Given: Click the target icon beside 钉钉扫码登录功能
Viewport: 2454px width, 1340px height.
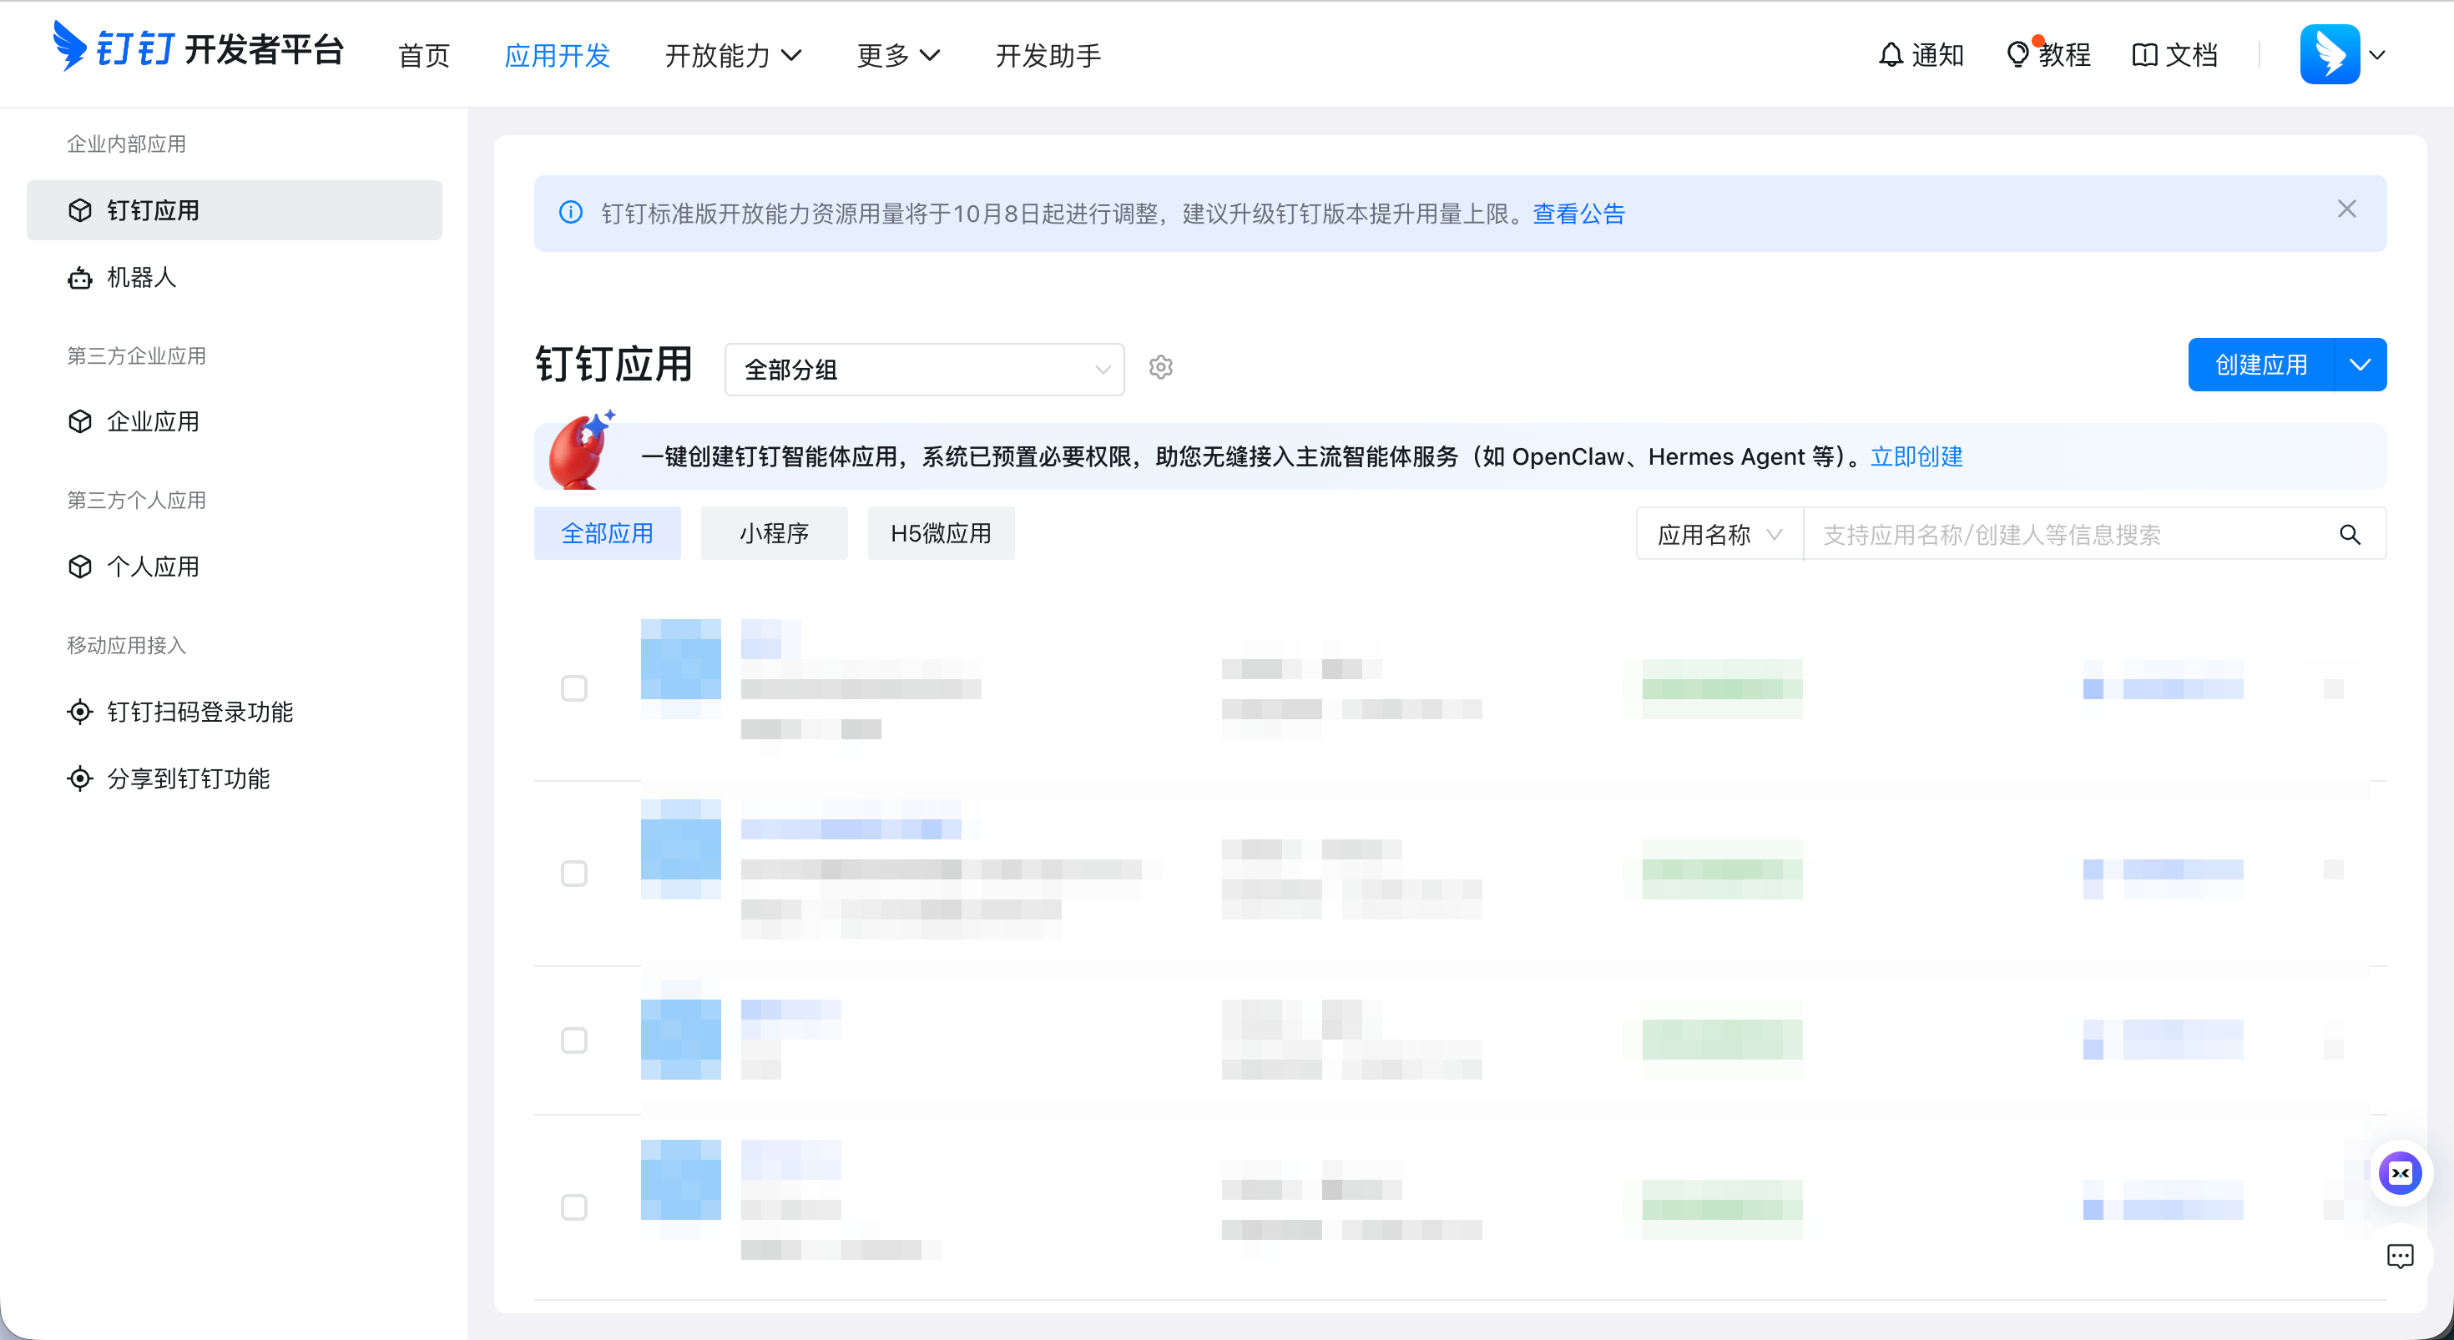Looking at the screenshot, I should pos(80,713).
